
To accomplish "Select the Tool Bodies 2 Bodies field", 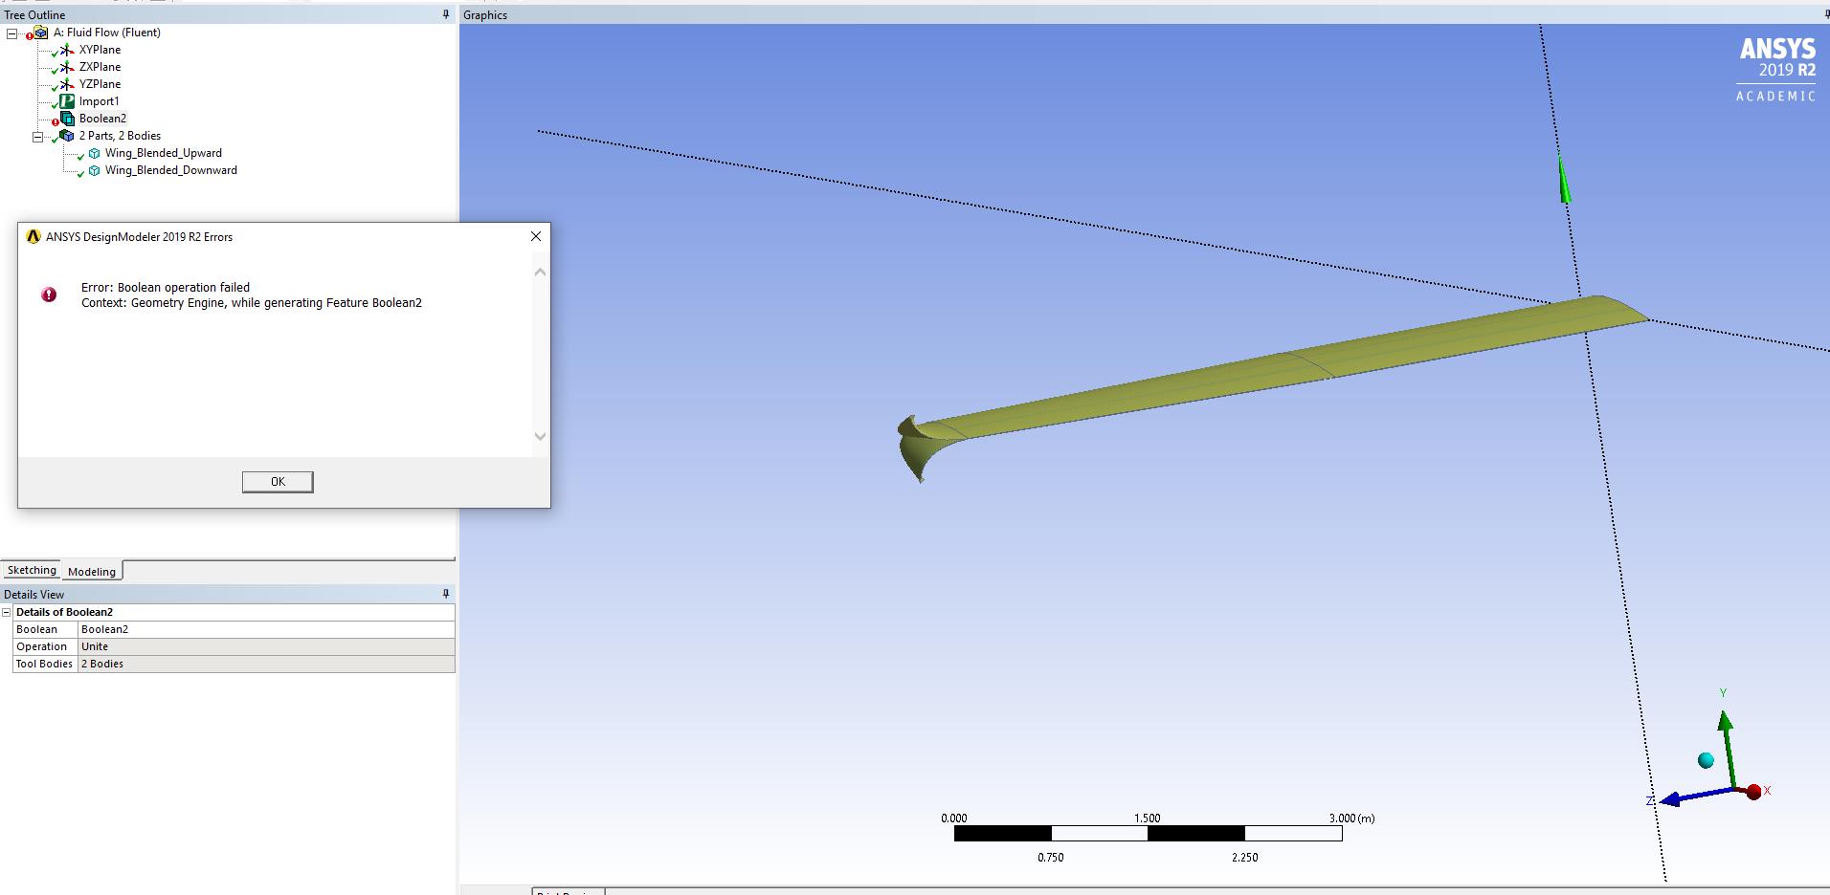I will pyautogui.click(x=266, y=664).
